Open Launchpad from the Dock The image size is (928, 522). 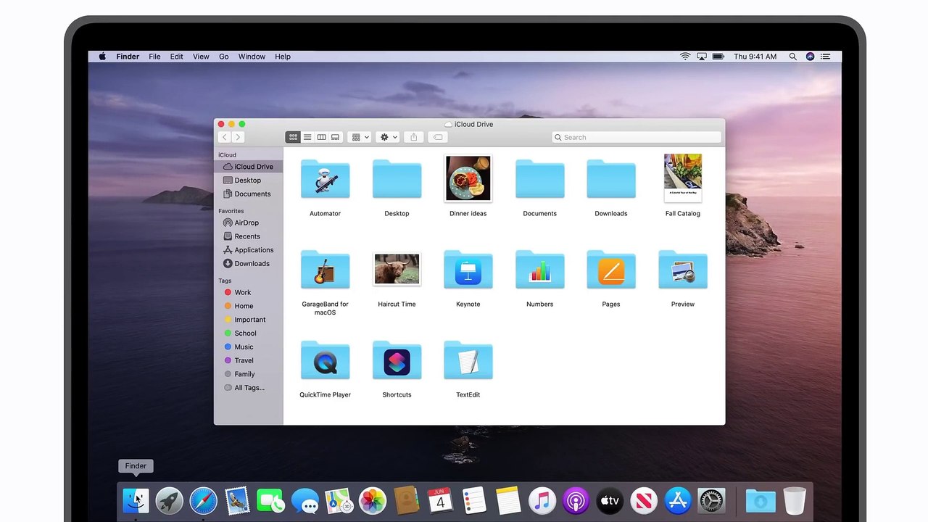coord(170,500)
